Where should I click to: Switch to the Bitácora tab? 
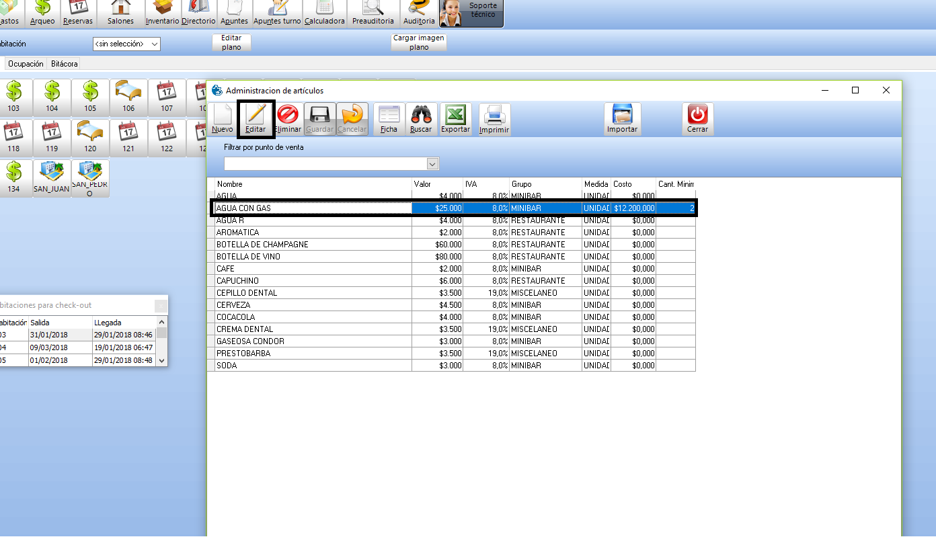tap(65, 64)
